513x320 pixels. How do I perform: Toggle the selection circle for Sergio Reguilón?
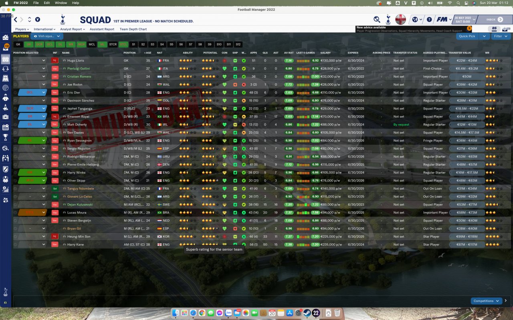click(x=16, y=148)
